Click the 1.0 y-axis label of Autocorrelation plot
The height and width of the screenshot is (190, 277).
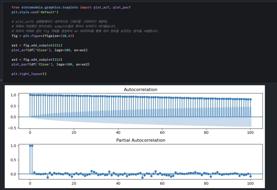13,95
